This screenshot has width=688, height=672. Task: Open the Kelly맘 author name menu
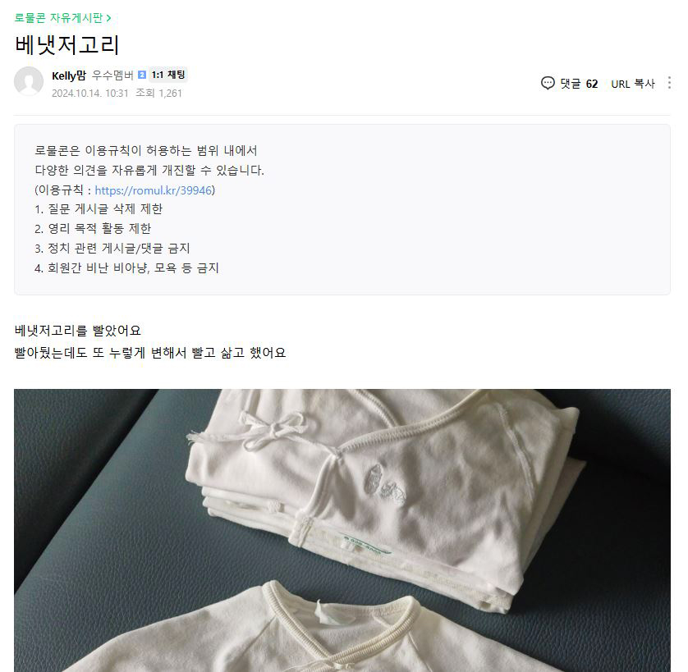(69, 75)
